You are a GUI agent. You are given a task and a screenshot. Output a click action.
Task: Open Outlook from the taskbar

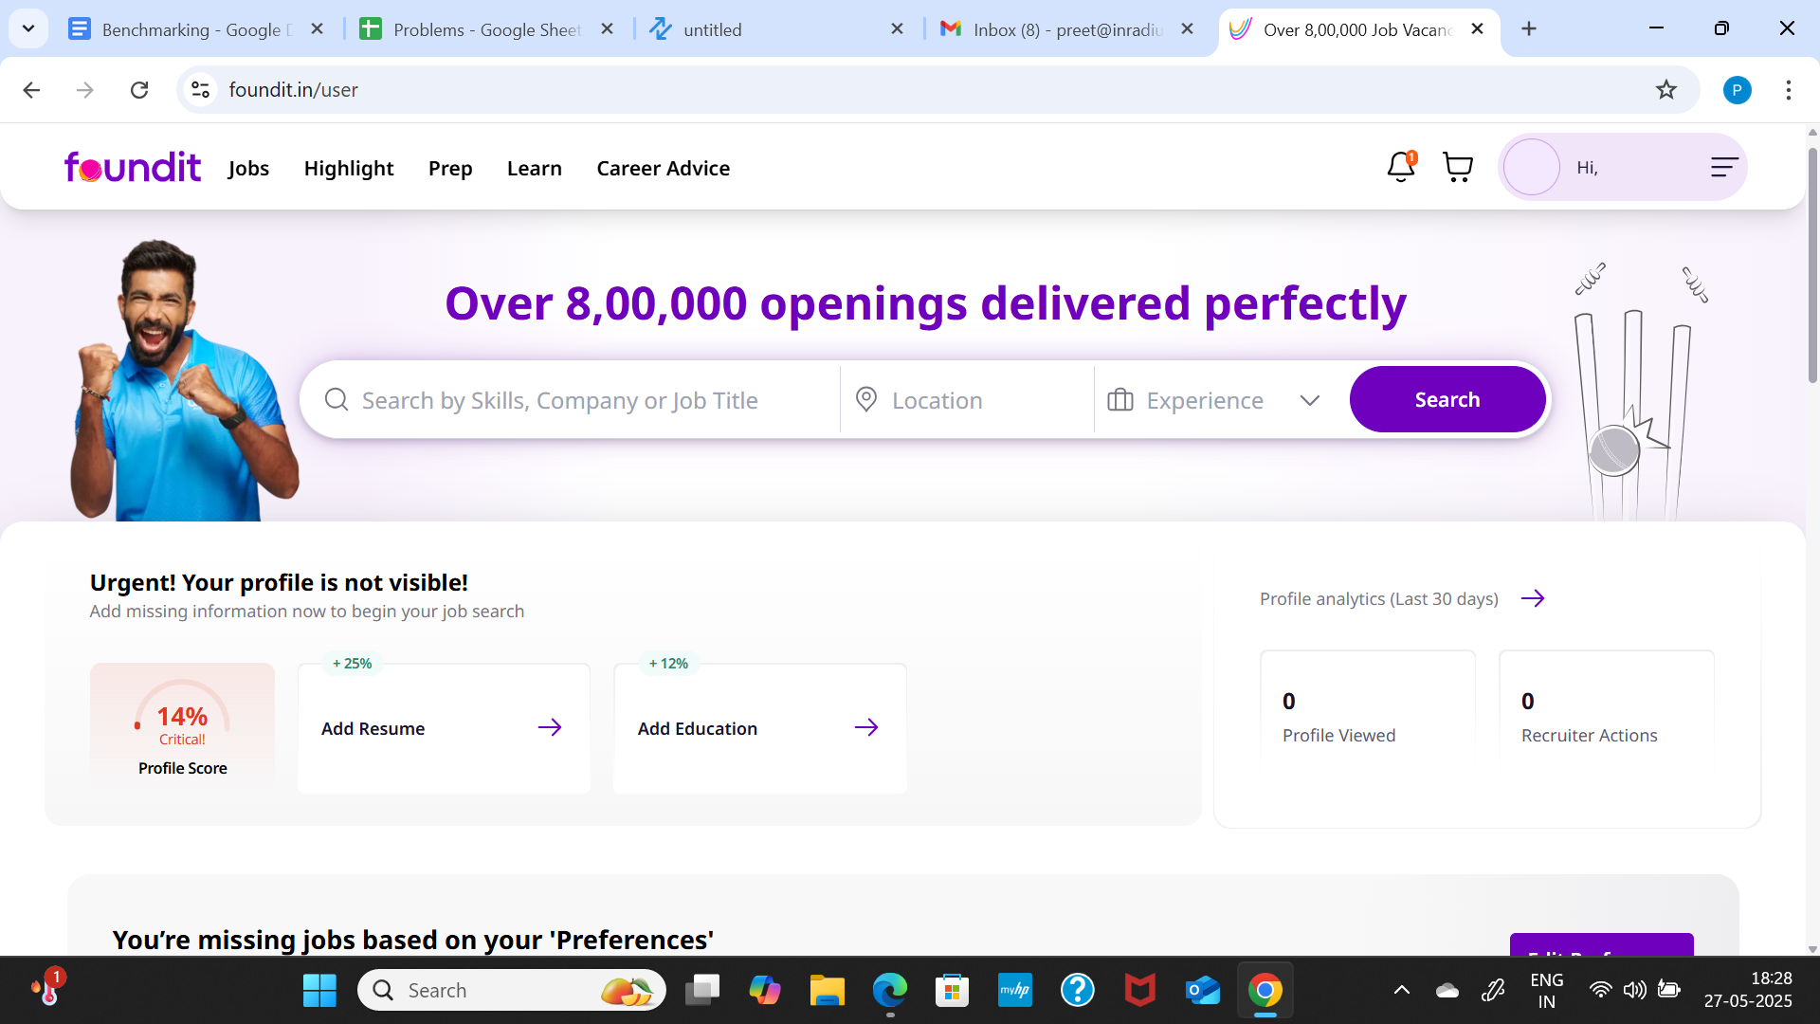[1202, 990]
